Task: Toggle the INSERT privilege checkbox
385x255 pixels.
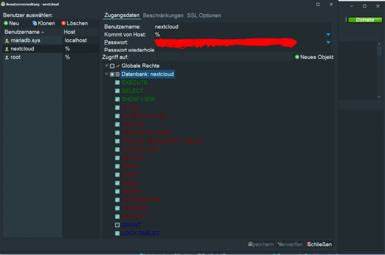Action: pyautogui.click(x=117, y=191)
